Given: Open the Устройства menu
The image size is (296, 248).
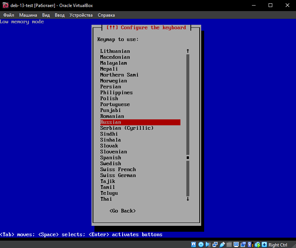Looking at the screenshot, I should tap(81, 15).
